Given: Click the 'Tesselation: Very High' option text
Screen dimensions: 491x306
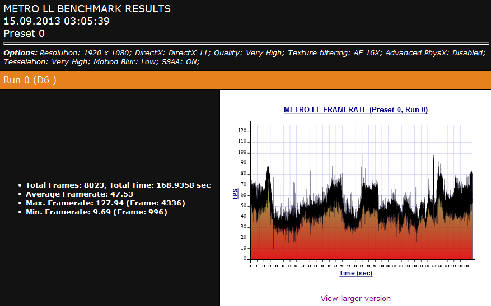Looking at the screenshot, I should [x=46, y=62].
